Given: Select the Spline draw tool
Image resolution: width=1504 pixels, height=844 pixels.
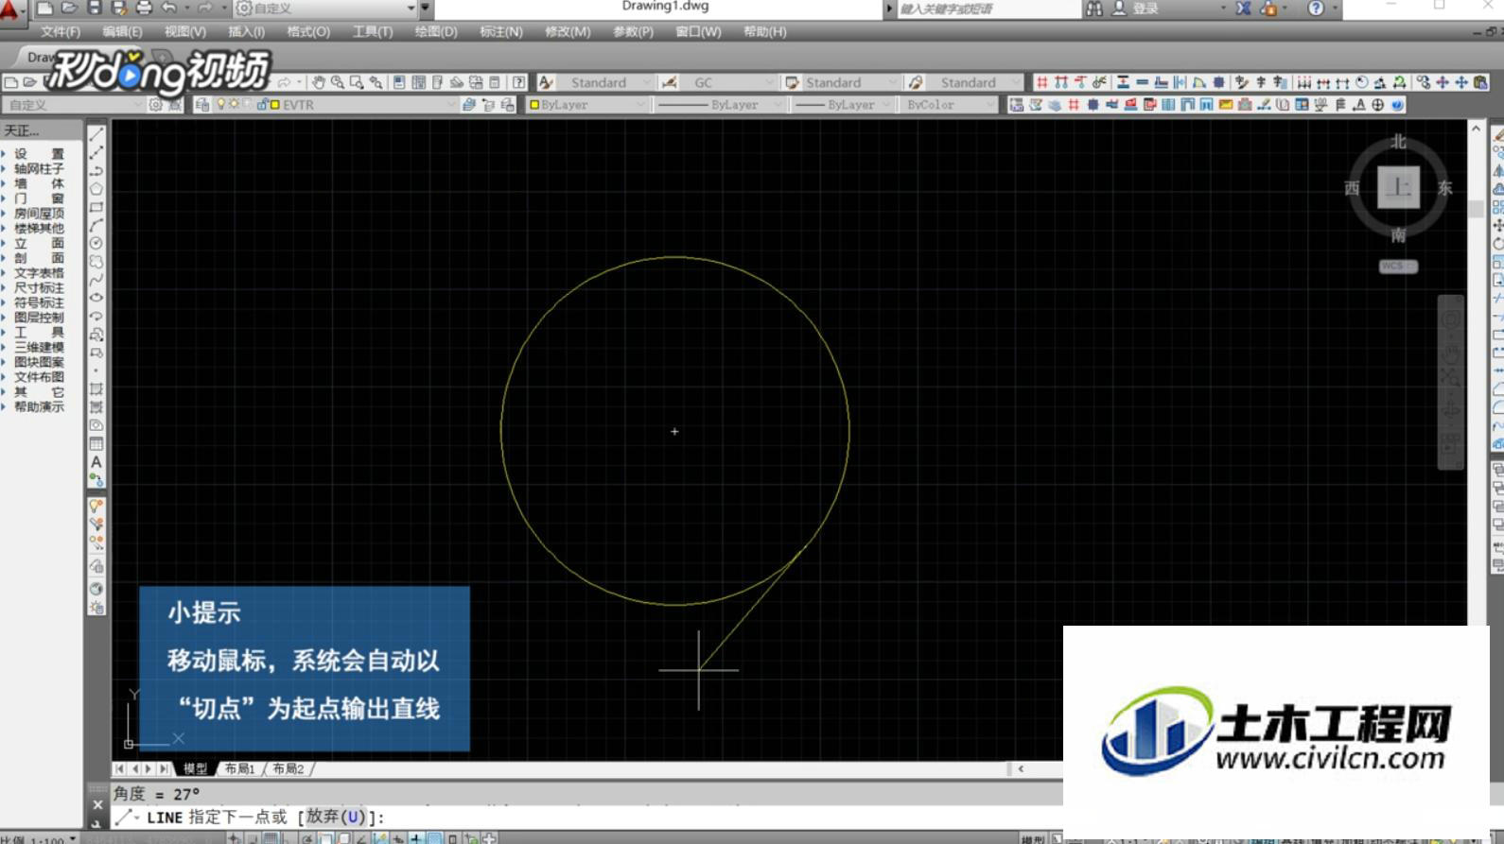Looking at the screenshot, I should 96,280.
